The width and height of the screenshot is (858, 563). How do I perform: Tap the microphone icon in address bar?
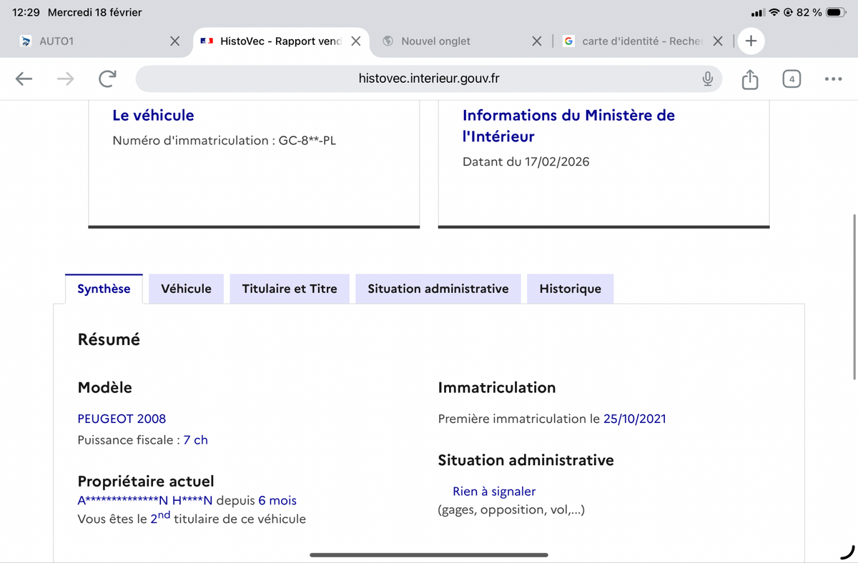[707, 79]
